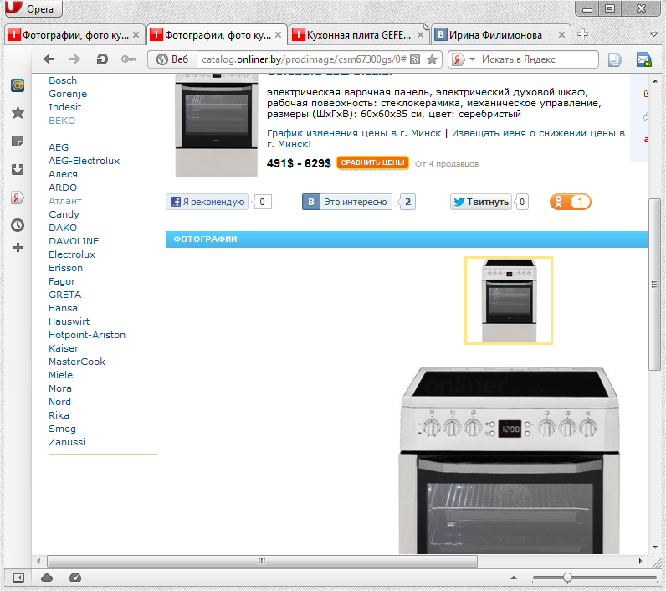Open График изменения цены в г. Минск link
Screen dimensions: 666x591
(354, 133)
